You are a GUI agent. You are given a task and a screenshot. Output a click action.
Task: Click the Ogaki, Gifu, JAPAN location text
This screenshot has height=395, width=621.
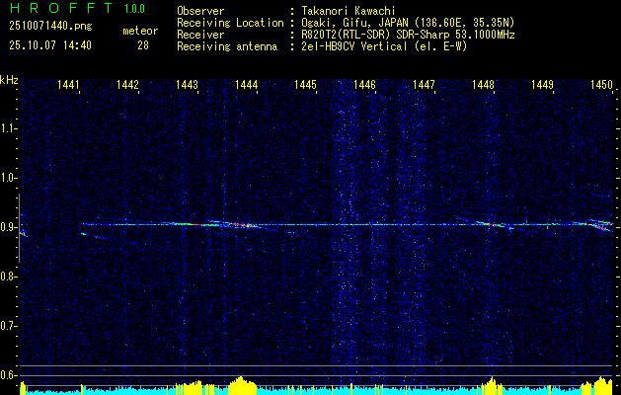tap(408, 23)
